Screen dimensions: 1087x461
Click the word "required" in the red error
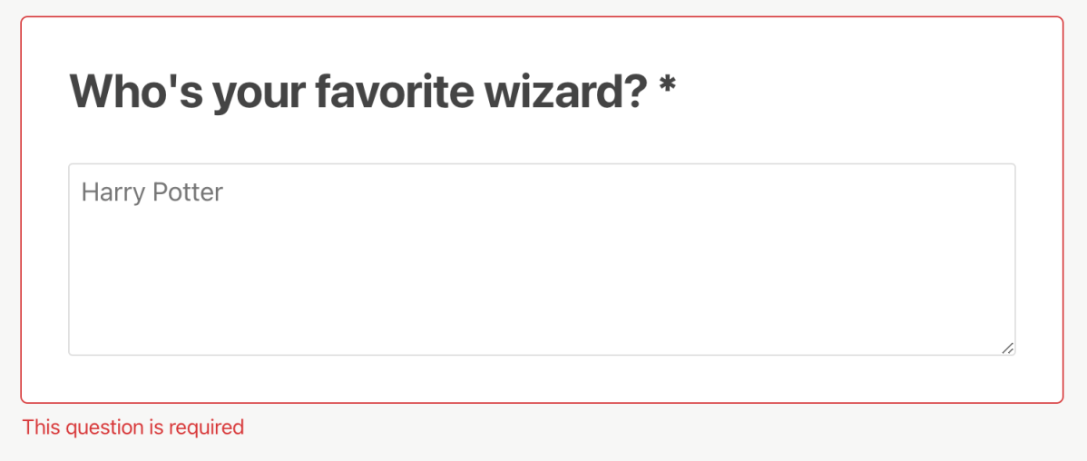(x=208, y=427)
